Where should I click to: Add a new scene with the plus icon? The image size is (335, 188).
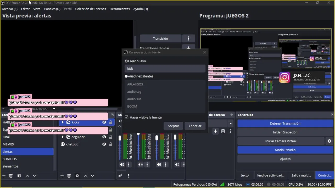coord(4,176)
